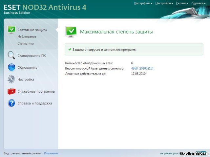Image resolution: width=210 pixels, height=157 pixels.
Task: Click the Количество обнаруженных атак label
Action: (x=89, y=63)
